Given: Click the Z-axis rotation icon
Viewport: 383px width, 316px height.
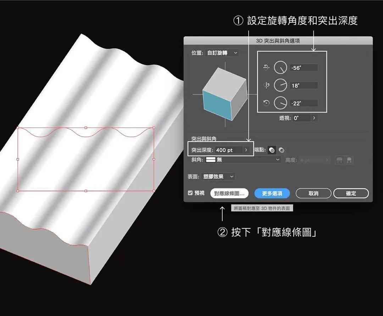Looking at the screenshot, I should (266, 103).
